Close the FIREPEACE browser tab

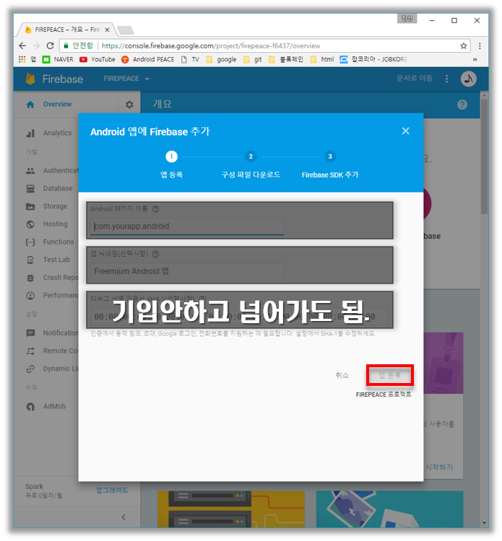tap(107, 30)
